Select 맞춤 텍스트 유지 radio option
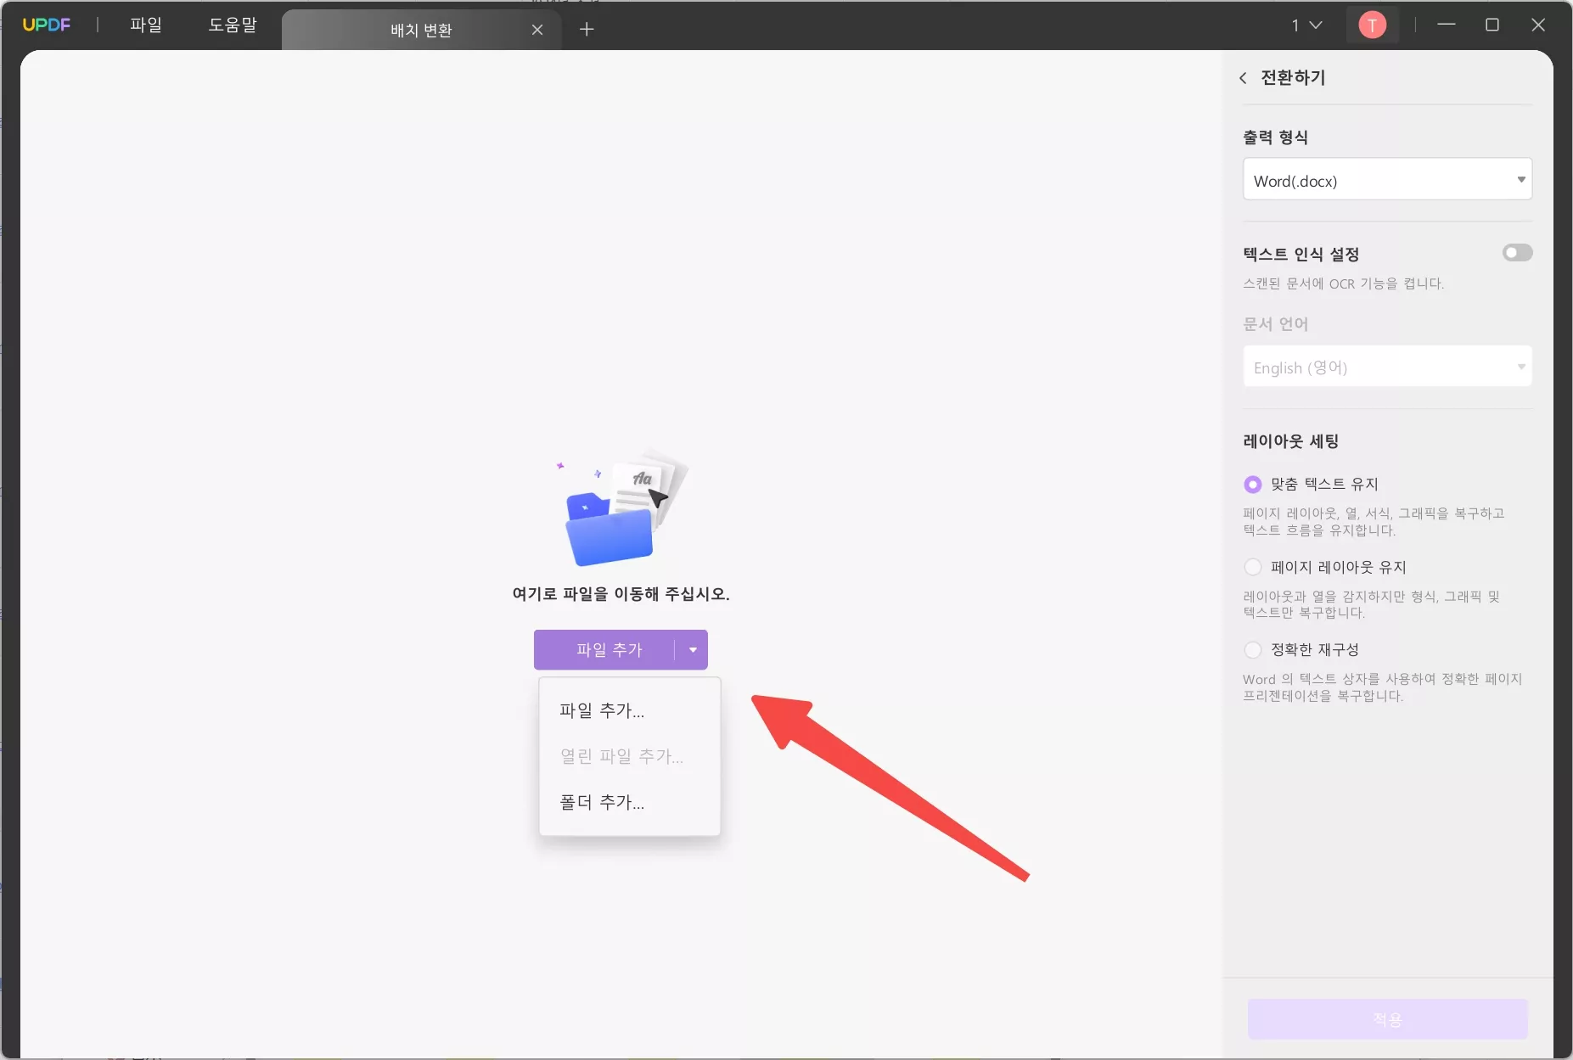Viewport: 1573px width, 1060px height. [x=1253, y=485]
